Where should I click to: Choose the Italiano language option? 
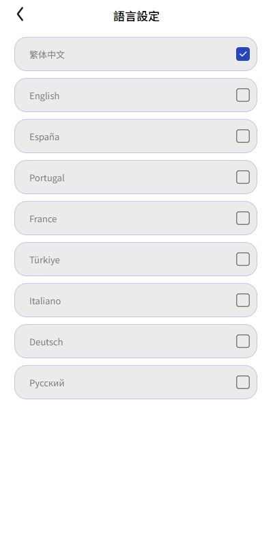point(136,300)
